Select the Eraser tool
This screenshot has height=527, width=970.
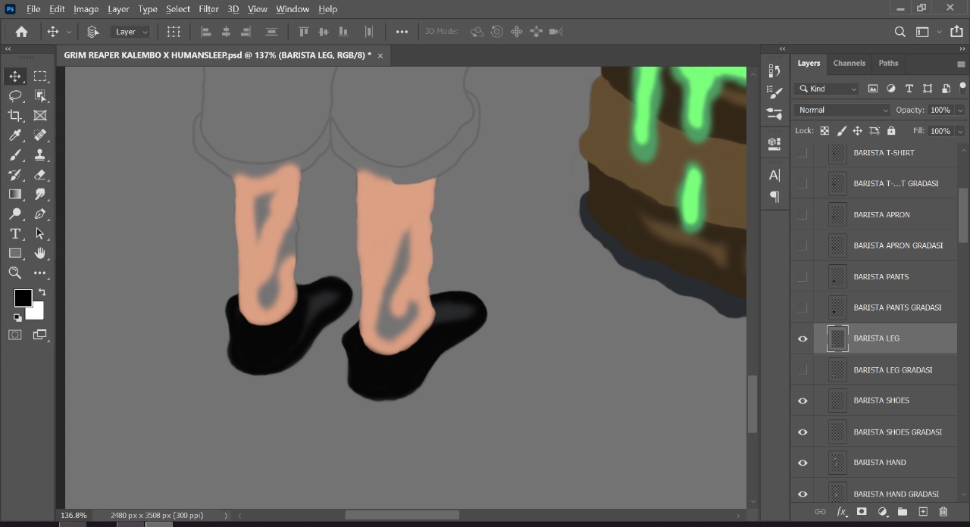click(40, 175)
